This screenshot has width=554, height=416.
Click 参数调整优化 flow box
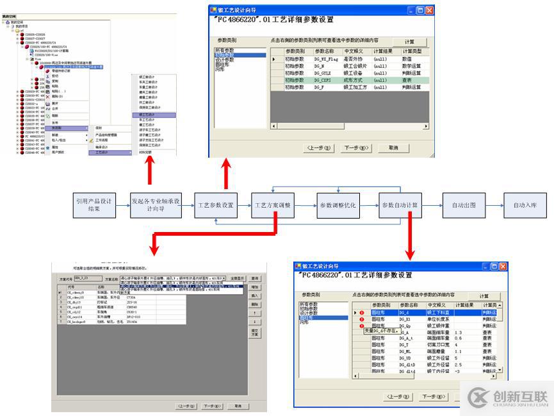point(338,205)
